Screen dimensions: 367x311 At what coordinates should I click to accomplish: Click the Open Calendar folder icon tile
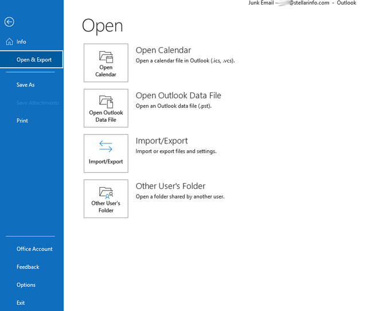(x=106, y=63)
